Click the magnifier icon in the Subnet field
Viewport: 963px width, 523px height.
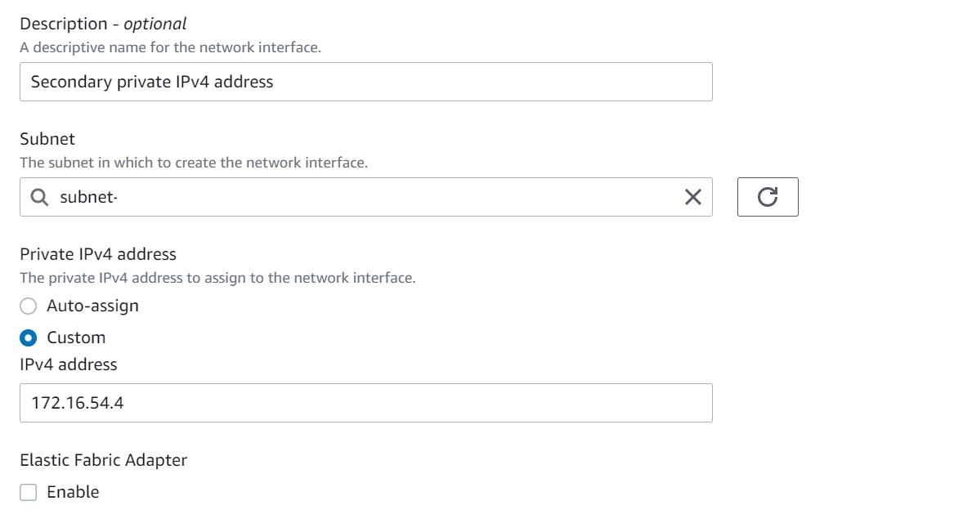(x=38, y=197)
